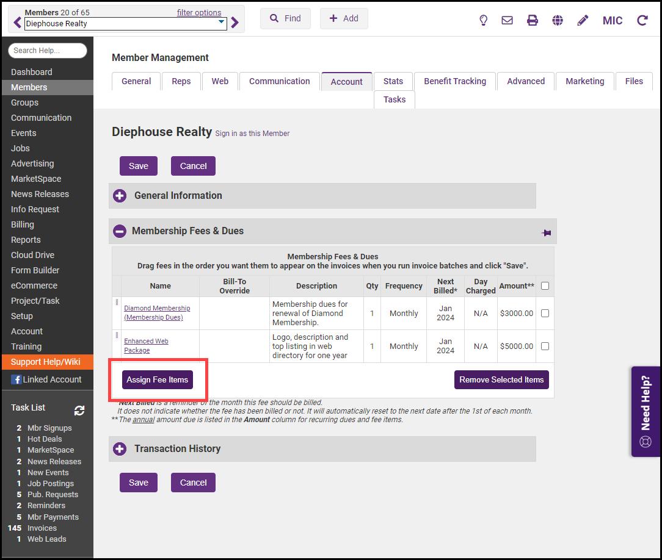Image resolution: width=662 pixels, height=560 pixels.
Task: Refresh the Task List
Action: coord(79,411)
